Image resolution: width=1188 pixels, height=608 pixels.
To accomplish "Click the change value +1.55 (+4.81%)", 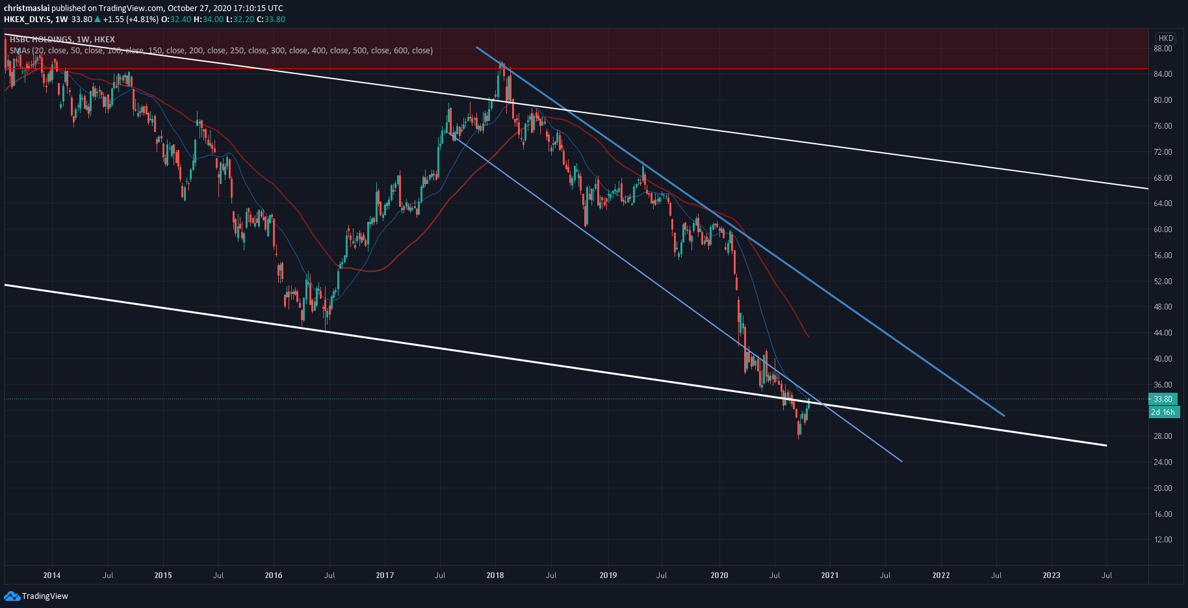I will click(x=131, y=20).
